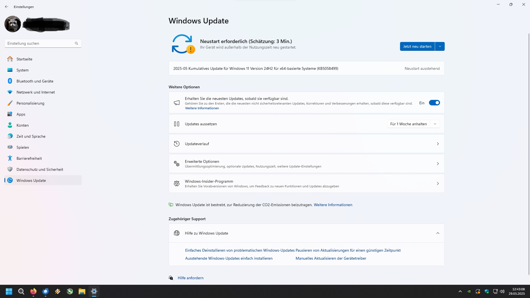Click the Hilfe anfordern chat icon
The width and height of the screenshot is (530, 298).
click(x=171, y=278)
